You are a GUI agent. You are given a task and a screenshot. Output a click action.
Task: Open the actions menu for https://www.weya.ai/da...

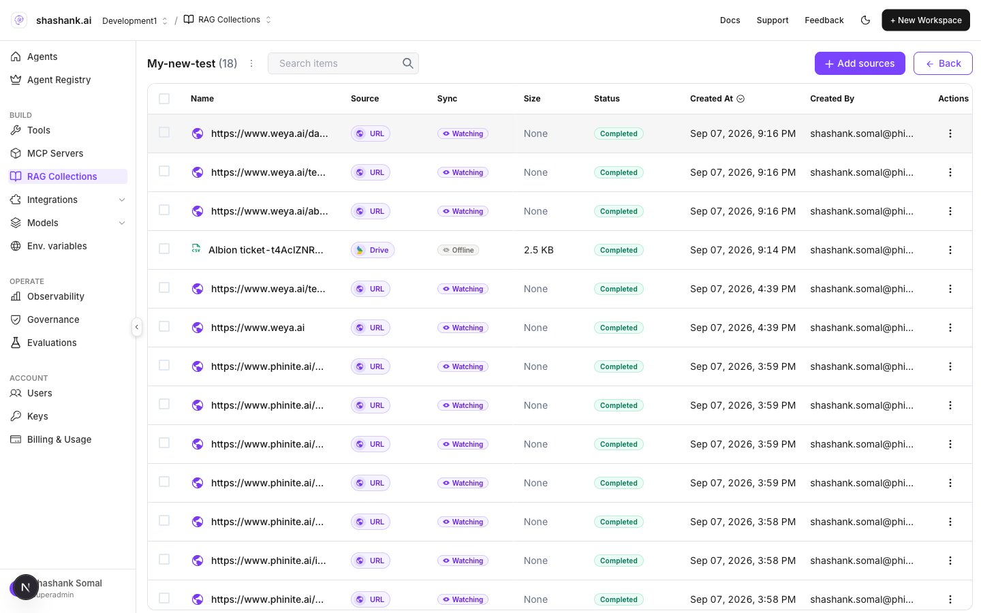coord(950,133)
